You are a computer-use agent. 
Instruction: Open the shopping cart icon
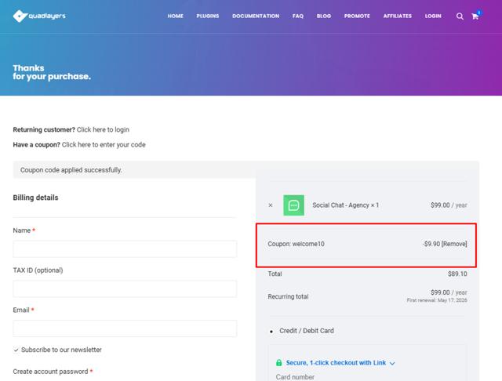(475, 16)
